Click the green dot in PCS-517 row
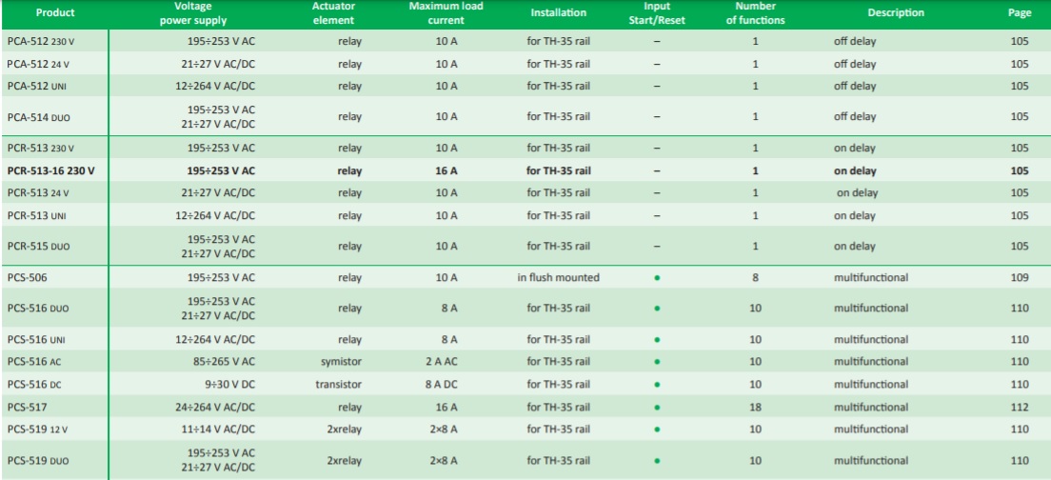Image resolution: width=1051 pixels, height=480 pixels. [657, 408]
